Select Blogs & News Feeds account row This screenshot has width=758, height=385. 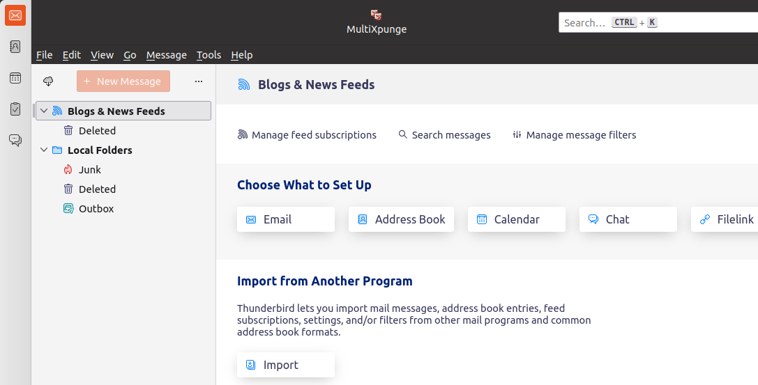(123, 111)
